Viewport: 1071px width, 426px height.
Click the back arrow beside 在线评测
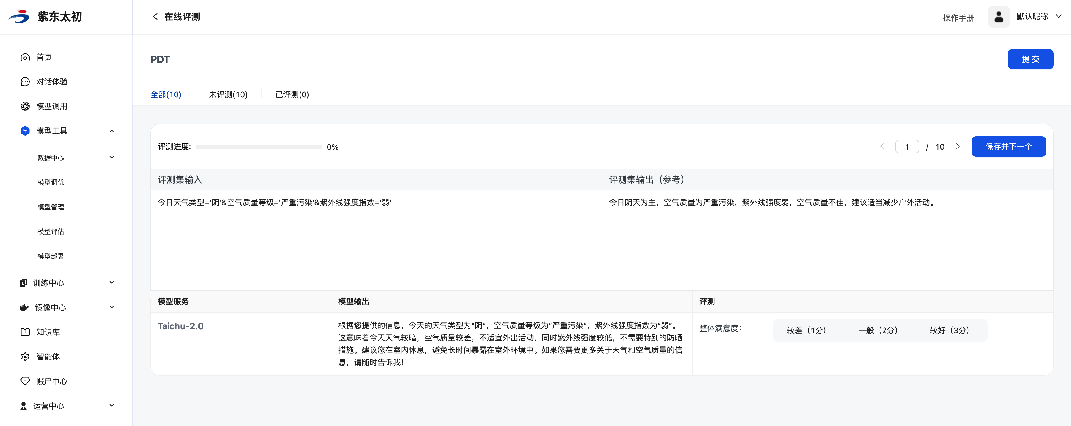click(x=155, y=17)
